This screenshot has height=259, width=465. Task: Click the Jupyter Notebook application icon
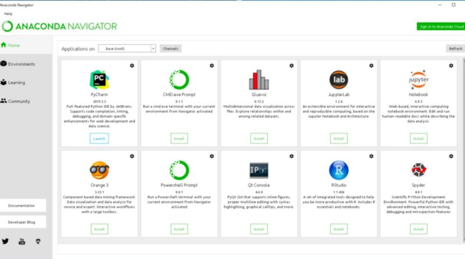click(x=419, y=80)
